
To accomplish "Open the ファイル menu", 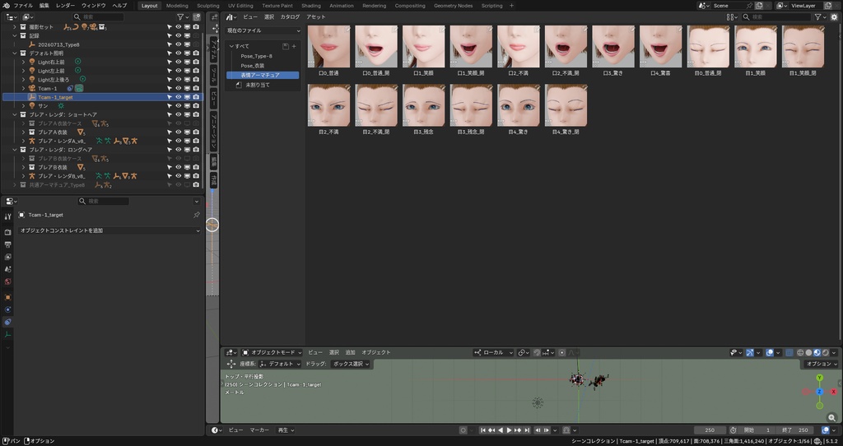I will pyautogui.click(x=23, y=6).
